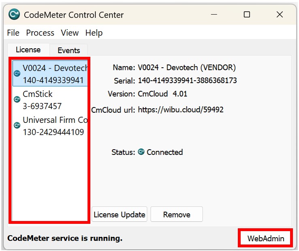Click serial 3-6937457 in the list

coord(42,106)
